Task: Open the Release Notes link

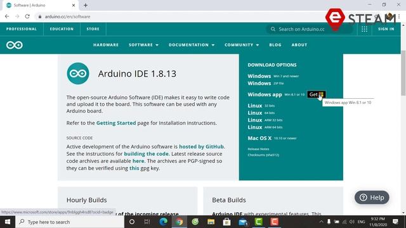Action: [x=258, y=149]
